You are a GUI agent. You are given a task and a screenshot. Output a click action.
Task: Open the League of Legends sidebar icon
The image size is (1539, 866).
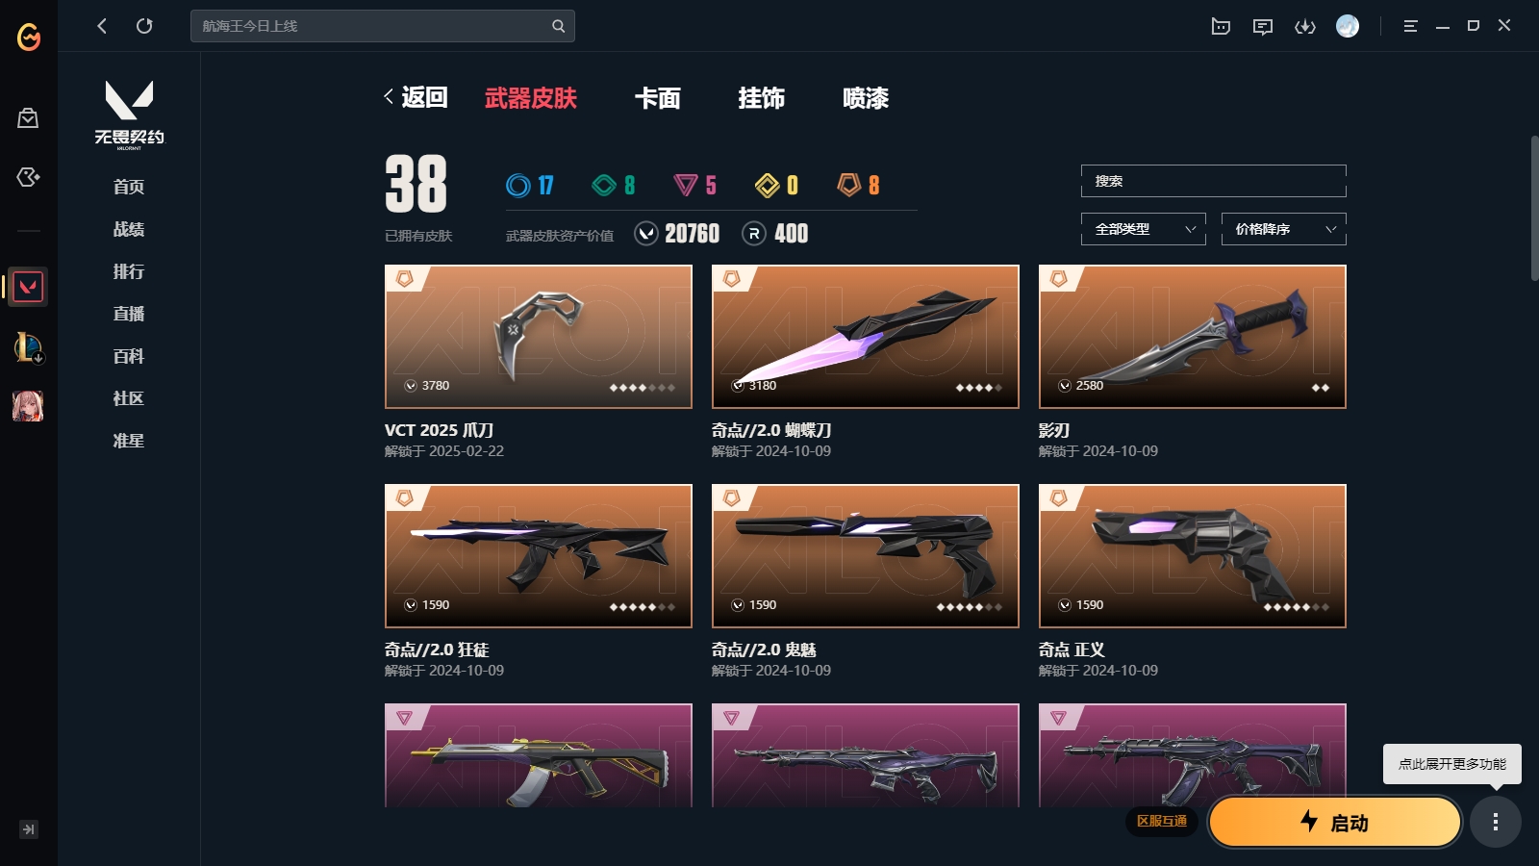[x=28, y=346]
